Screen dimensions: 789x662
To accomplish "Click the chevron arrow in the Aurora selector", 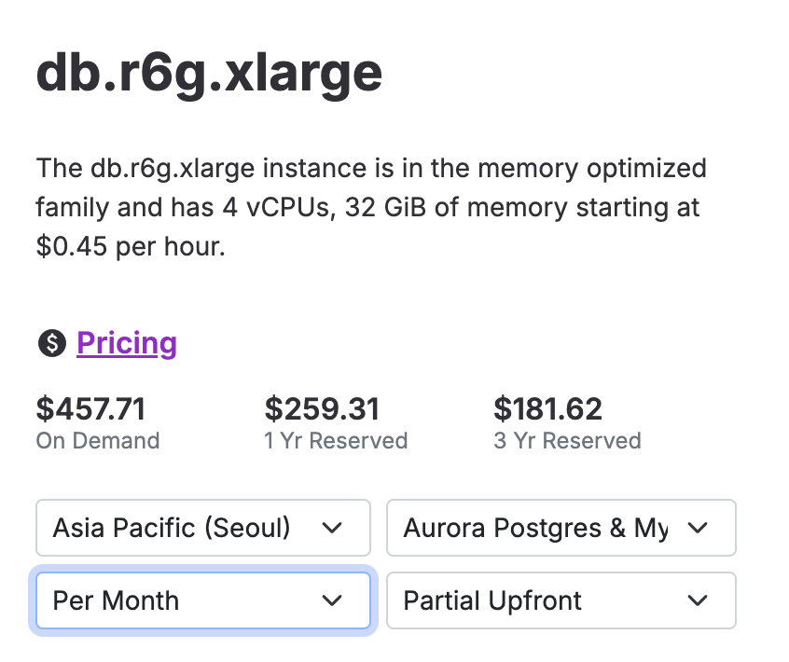I will (x=697, y=529).
